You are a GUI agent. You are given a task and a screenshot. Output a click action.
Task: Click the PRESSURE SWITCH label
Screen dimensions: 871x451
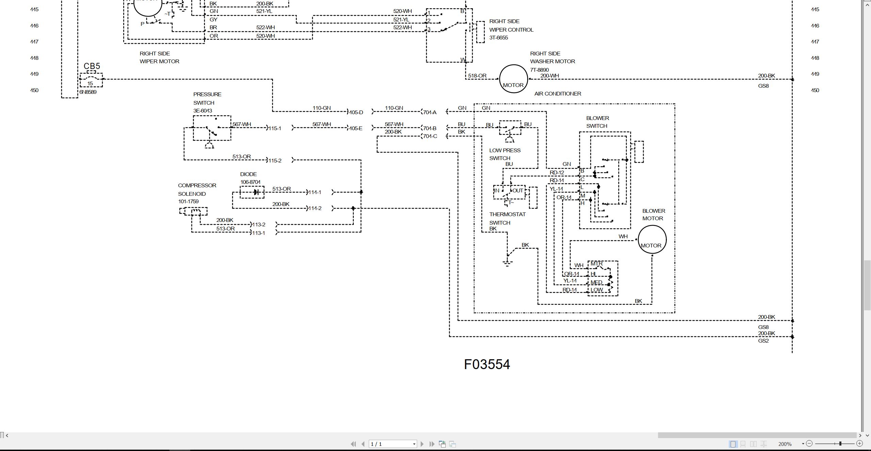(207, 99)
